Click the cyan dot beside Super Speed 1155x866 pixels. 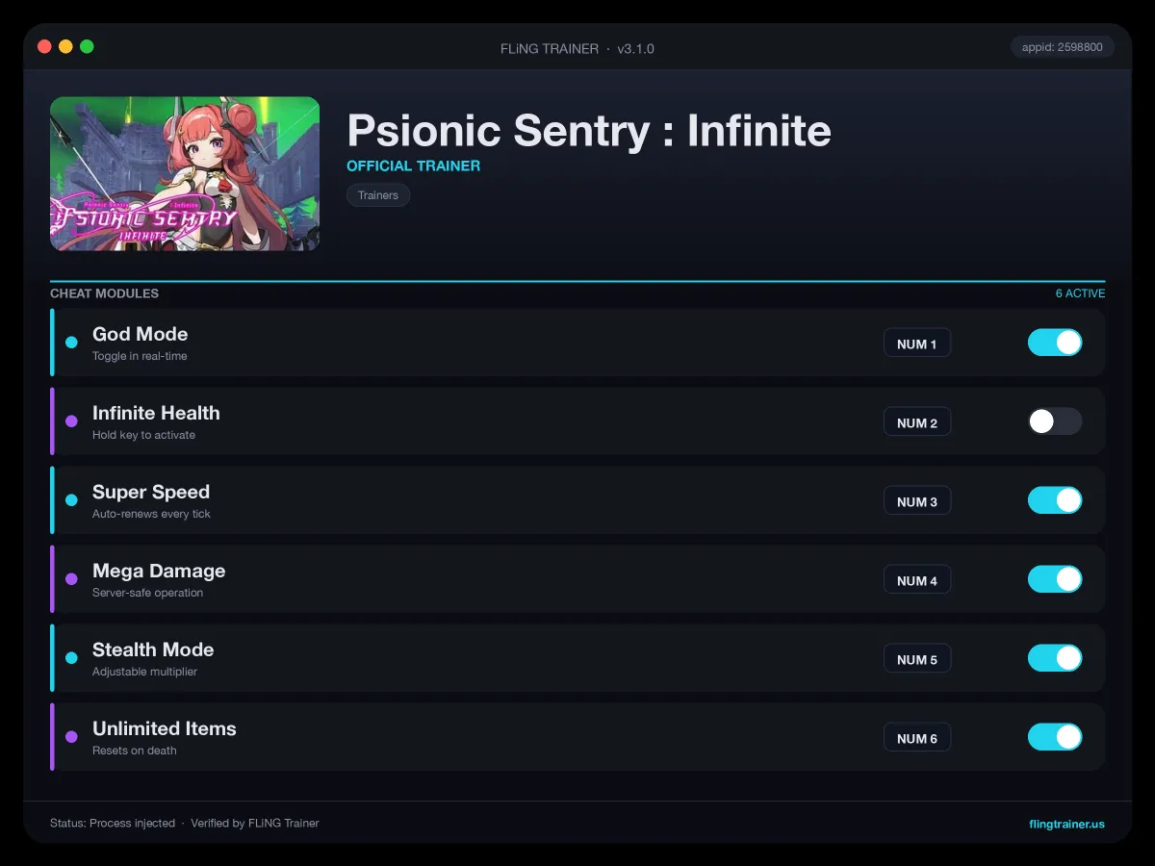point(71,500)
